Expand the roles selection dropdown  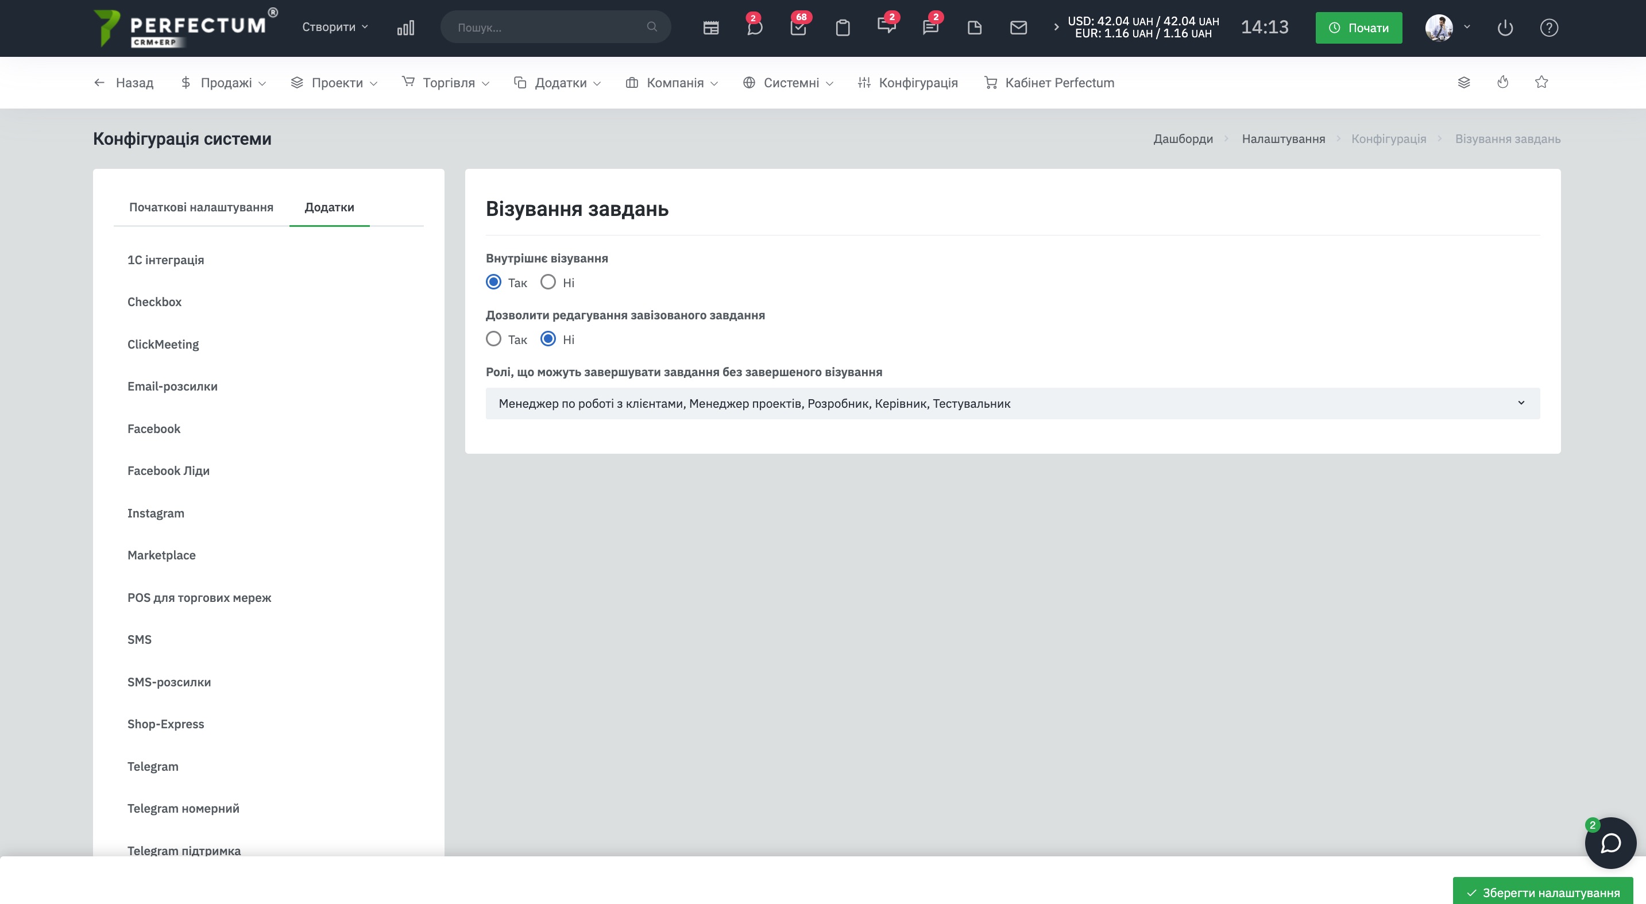[1012, 403]
